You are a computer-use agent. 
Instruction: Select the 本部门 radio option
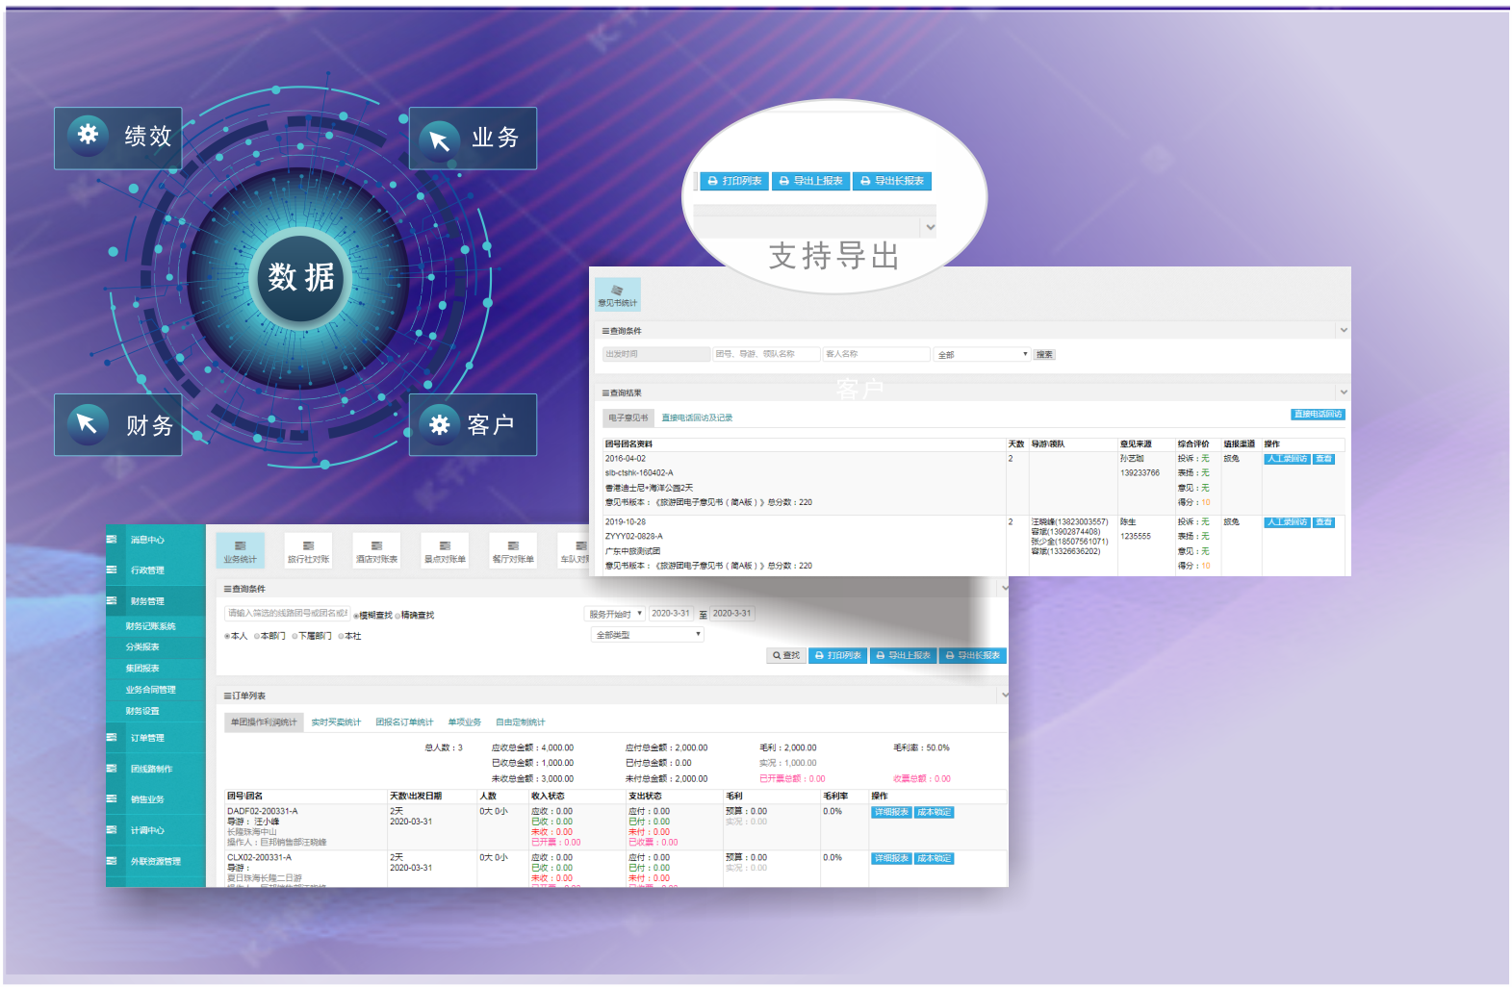coord(257,636)
